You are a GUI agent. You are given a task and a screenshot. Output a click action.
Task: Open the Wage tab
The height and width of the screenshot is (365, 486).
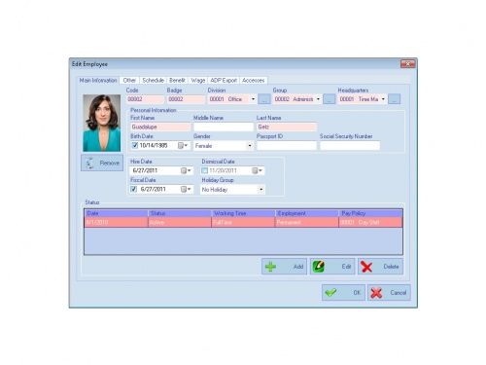(x=198, y=80)
